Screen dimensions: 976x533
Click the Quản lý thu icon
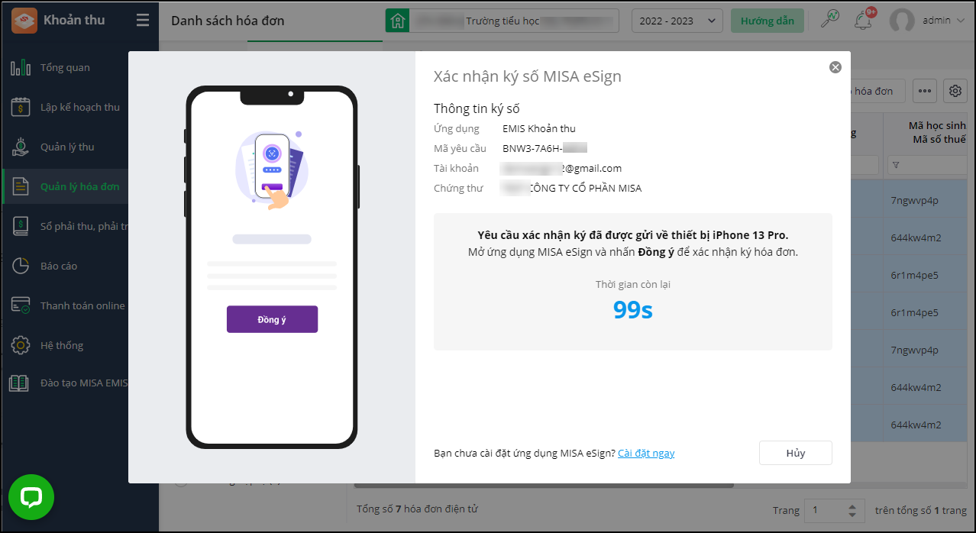(x=21, y=147)
